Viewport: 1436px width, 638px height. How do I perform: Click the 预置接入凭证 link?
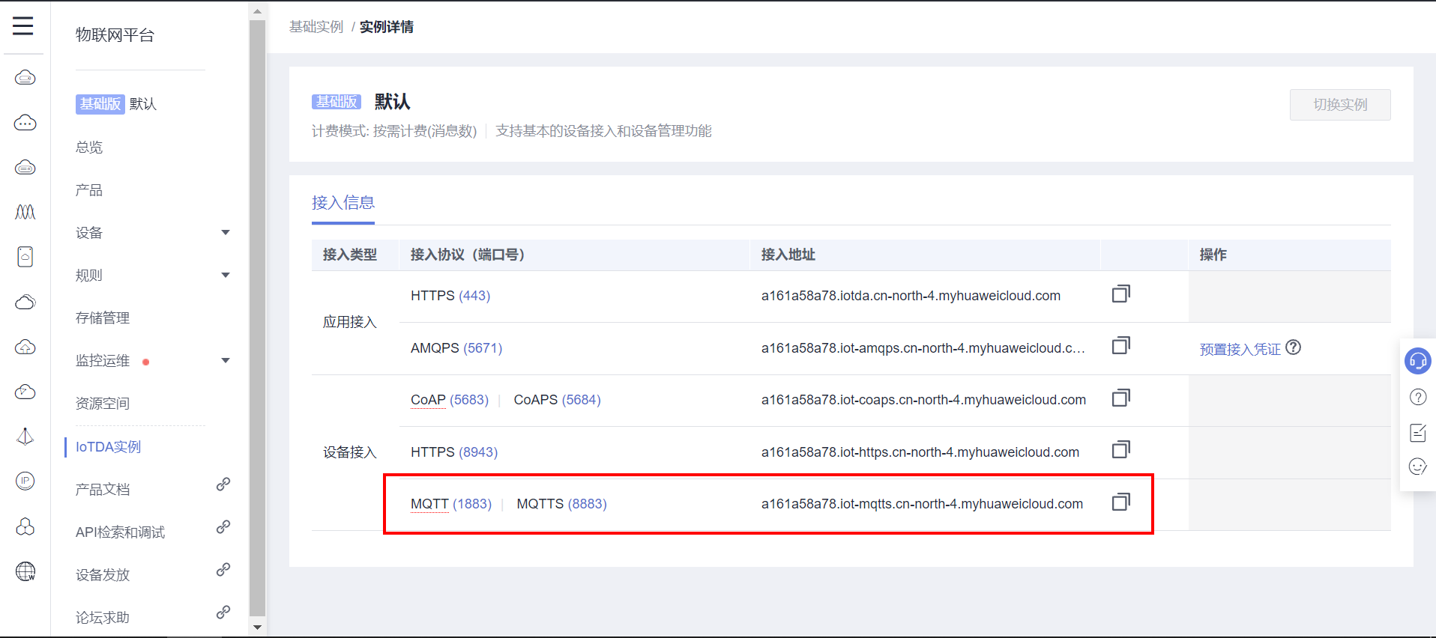(1240, 349)
